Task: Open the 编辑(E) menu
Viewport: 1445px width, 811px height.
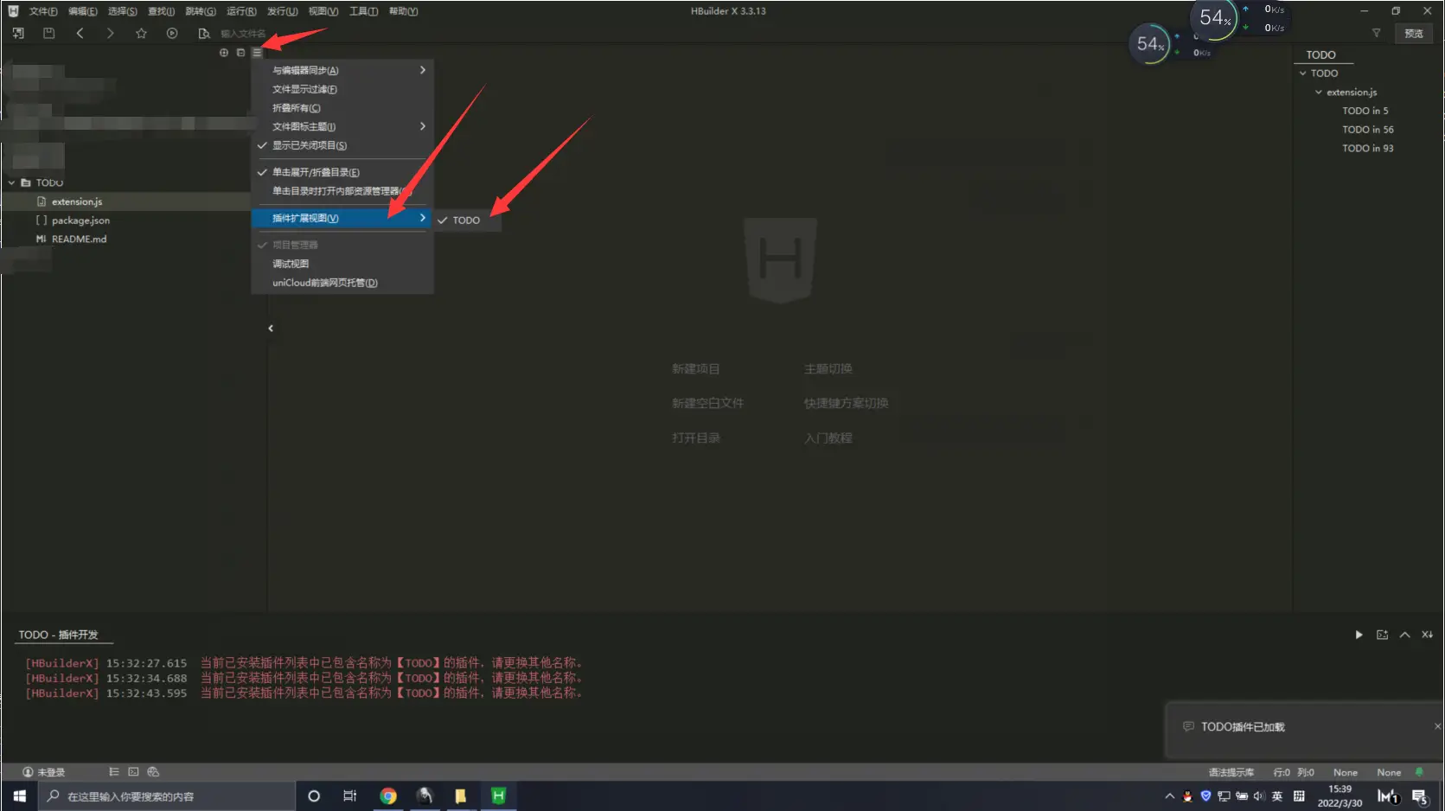Action: (83, 11)
